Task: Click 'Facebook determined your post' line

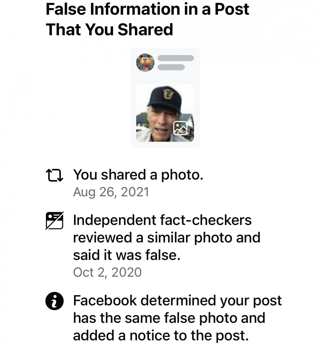Action: click(x=177, y=300)
